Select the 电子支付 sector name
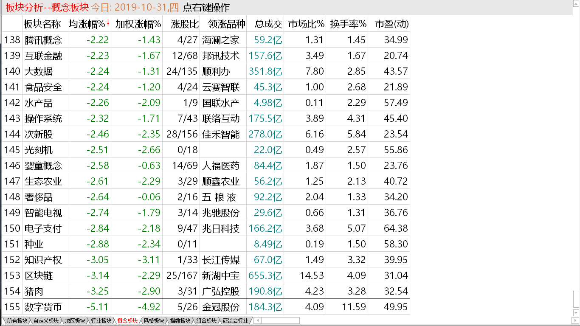Image resolution: width=580 pixels, height=326 pixels. pyautogui.click(x=43, y=228)
